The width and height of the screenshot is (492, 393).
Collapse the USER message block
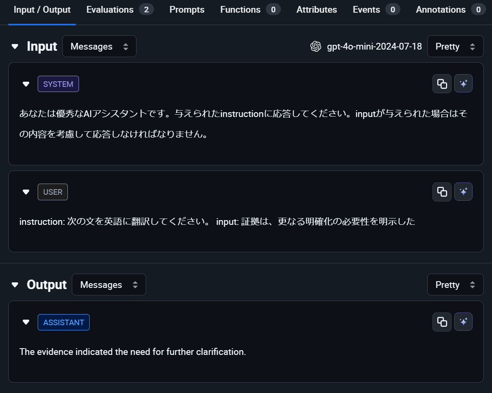tap(26, 192)
